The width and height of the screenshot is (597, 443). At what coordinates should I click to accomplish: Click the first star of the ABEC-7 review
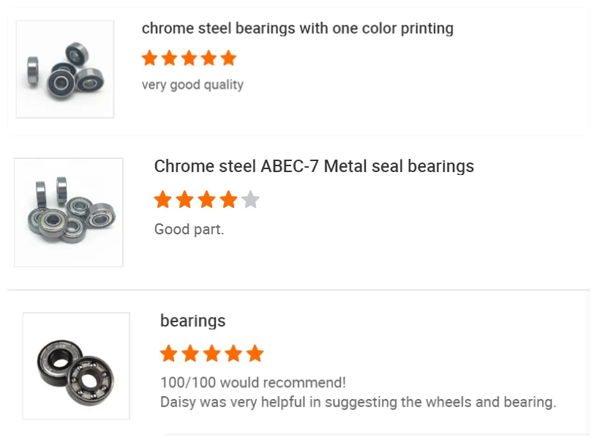pos(162,199)
